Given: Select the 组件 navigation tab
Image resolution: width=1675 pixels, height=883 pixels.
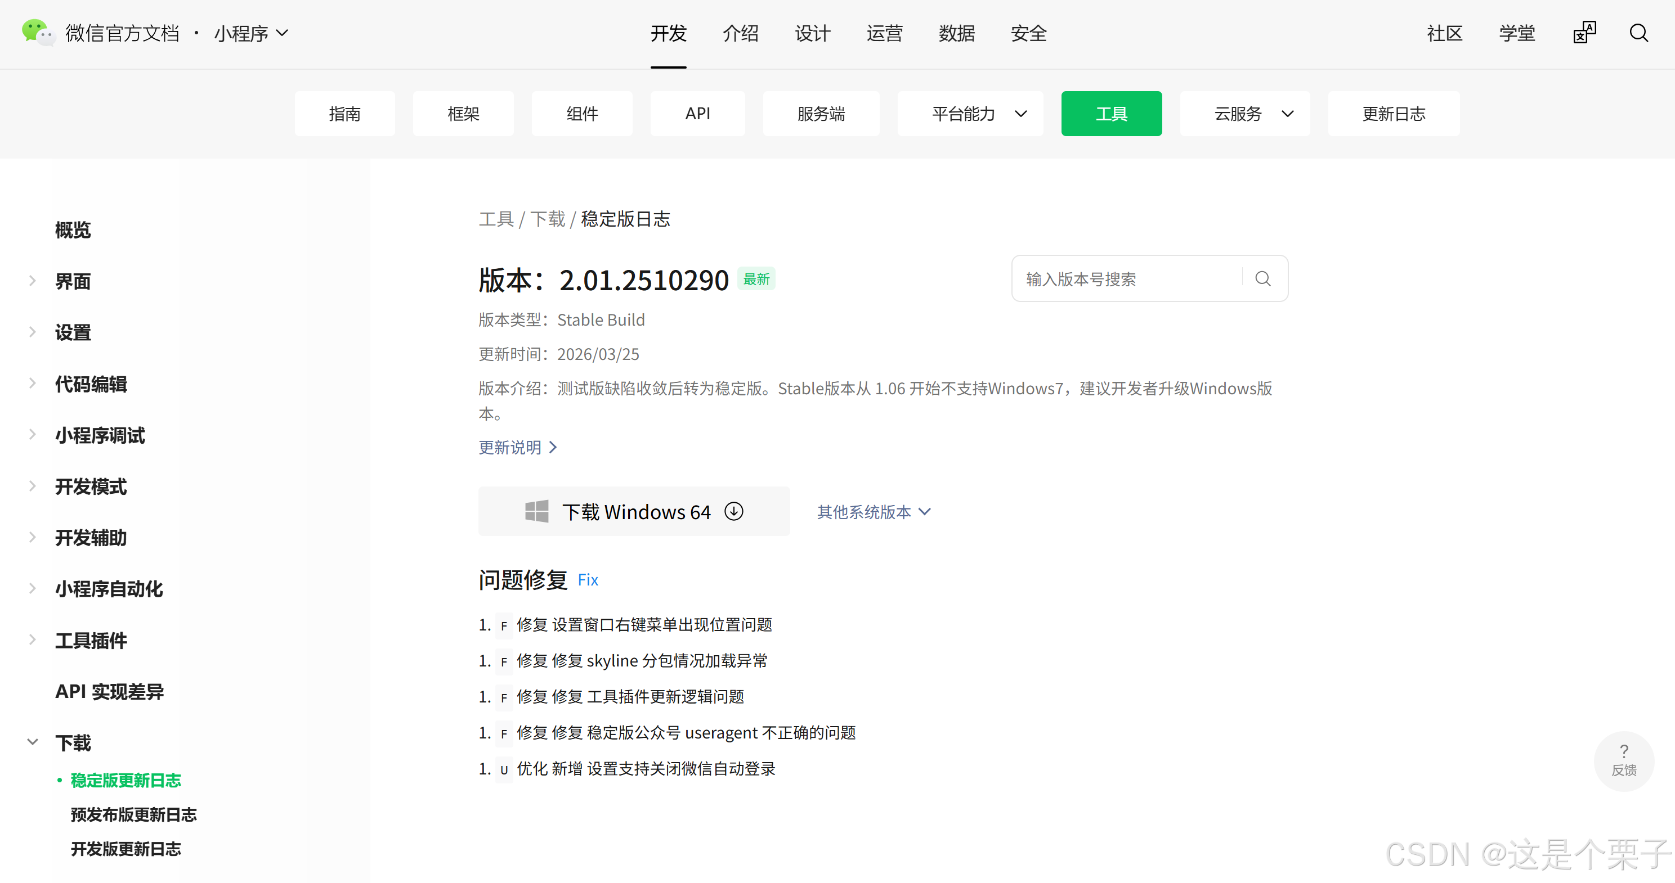Looking at the screenshot, I should tap(581, 114).
